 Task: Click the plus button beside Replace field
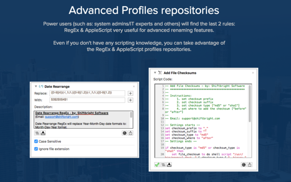130,93
